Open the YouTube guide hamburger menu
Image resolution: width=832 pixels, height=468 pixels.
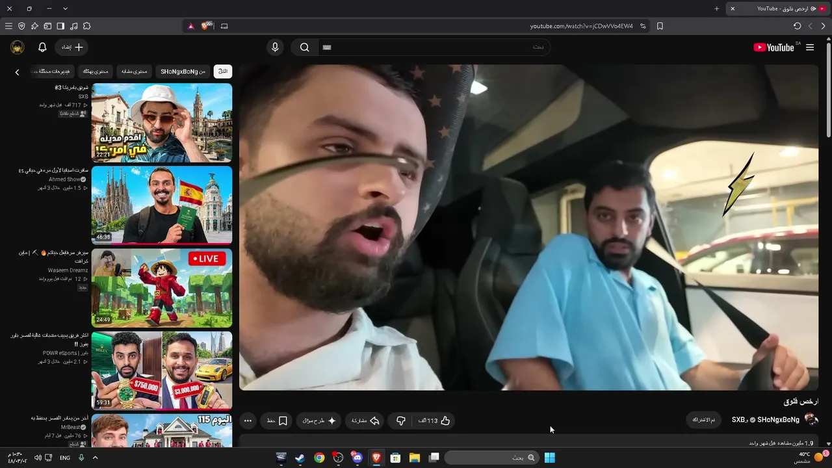pos(810,47)
